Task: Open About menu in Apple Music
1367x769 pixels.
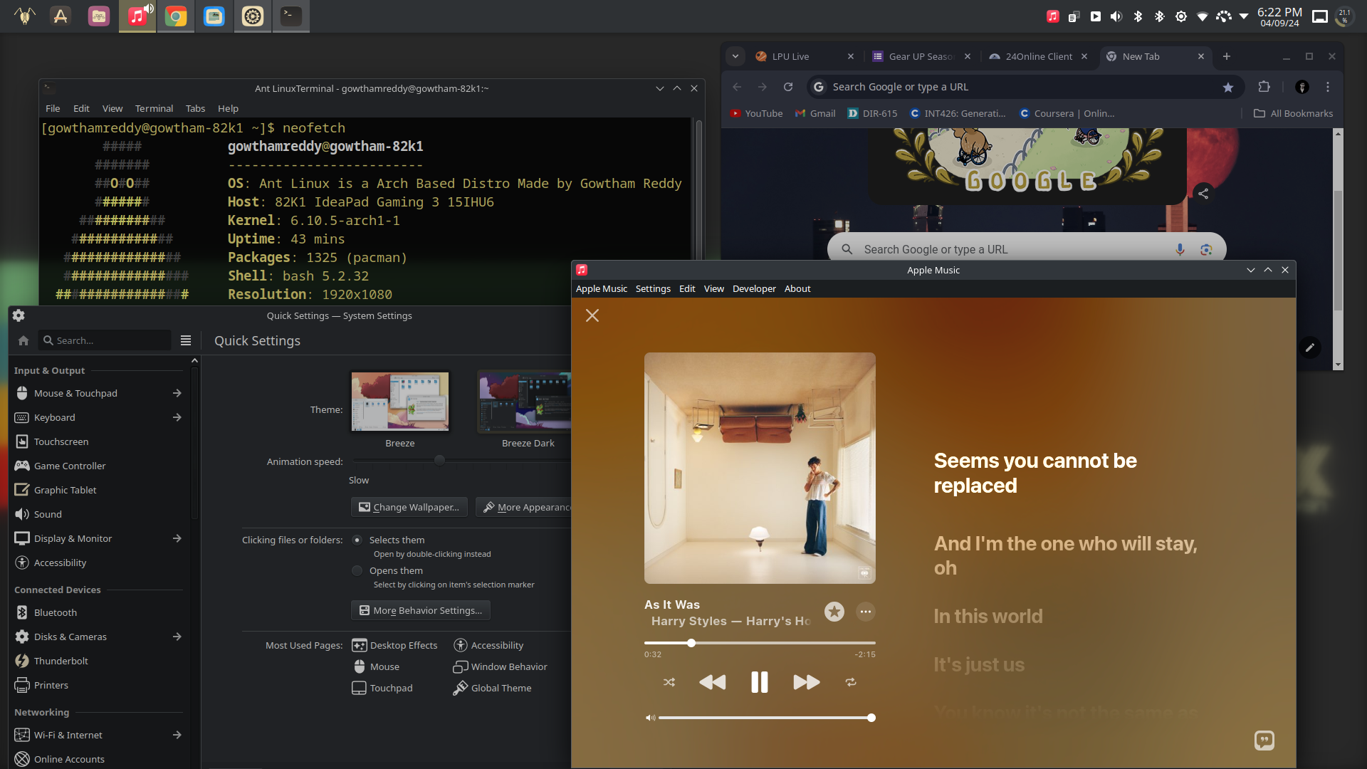Action: pos(797,288)
